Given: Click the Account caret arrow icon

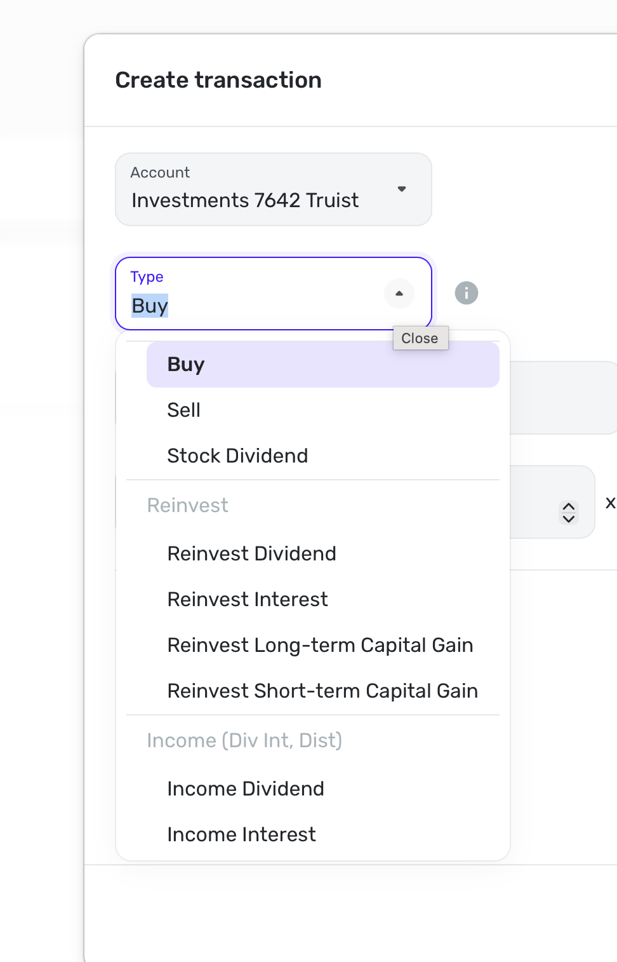Looking at the screenshot, I should click(x=402, y=189).
